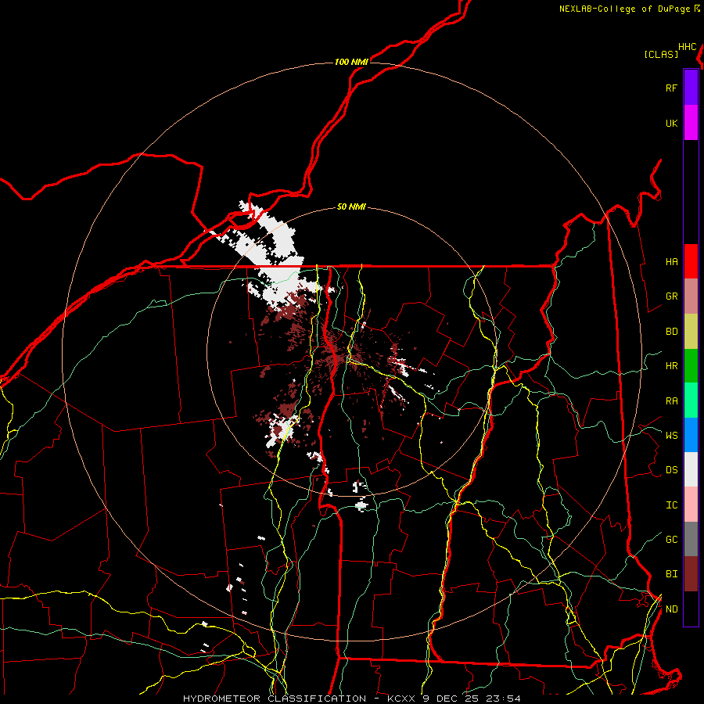Click the 9 DEC 25 date text
This screenshot has width=704, height=704.
coord(451,699)
